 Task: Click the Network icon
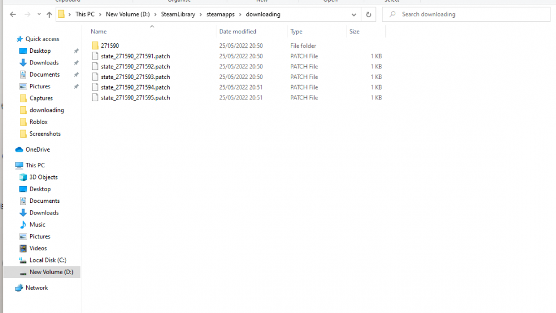(x=19, y=288)
